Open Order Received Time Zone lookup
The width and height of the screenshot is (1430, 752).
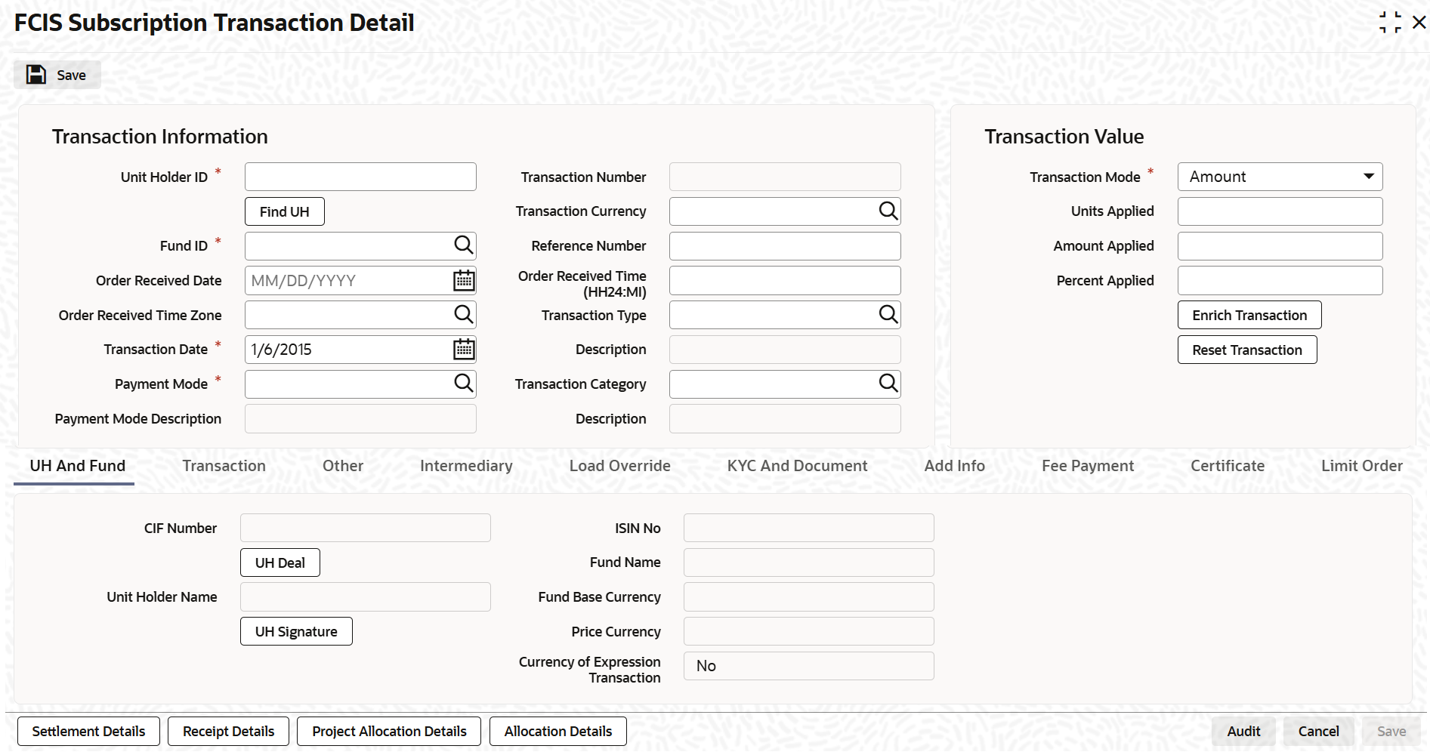click(x=463, y=314)
